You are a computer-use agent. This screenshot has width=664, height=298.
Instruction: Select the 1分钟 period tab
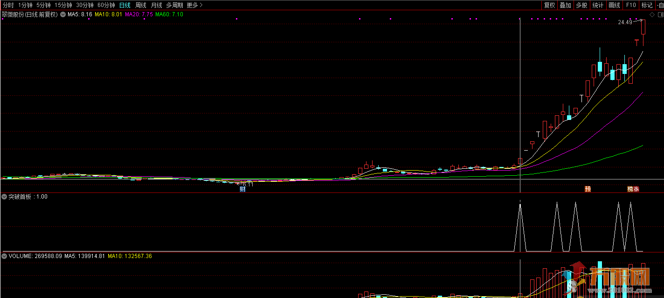click(x=25, y=5)
